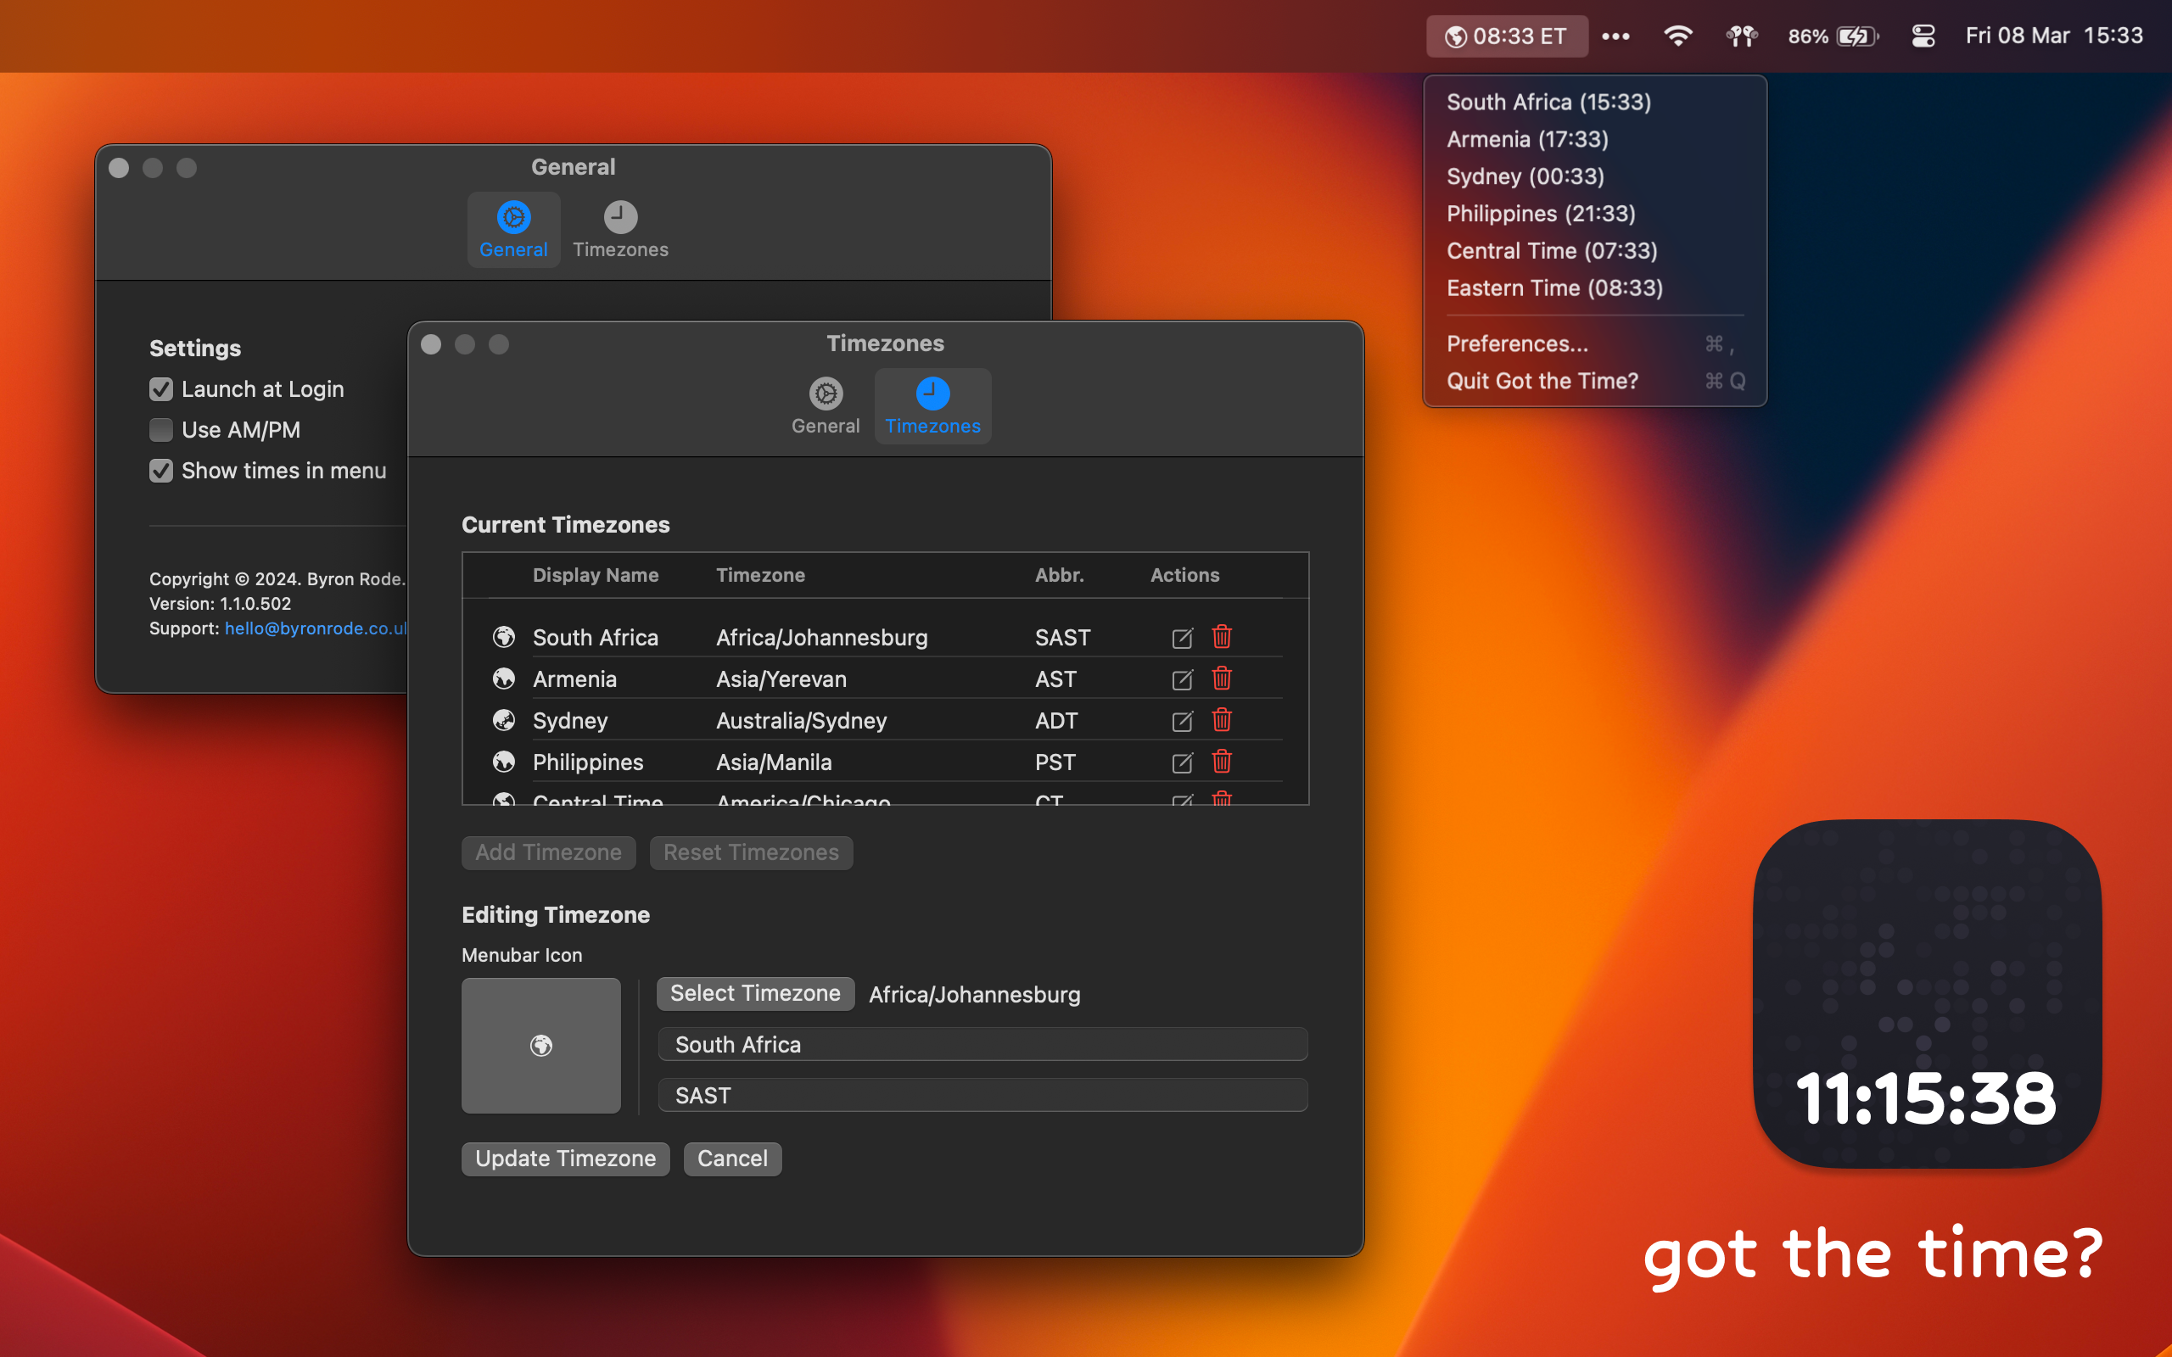Viewport: 2172px width, 1357px height.
Task: Click the SAST abbreviation field
Action: [x=982, y=1096]
